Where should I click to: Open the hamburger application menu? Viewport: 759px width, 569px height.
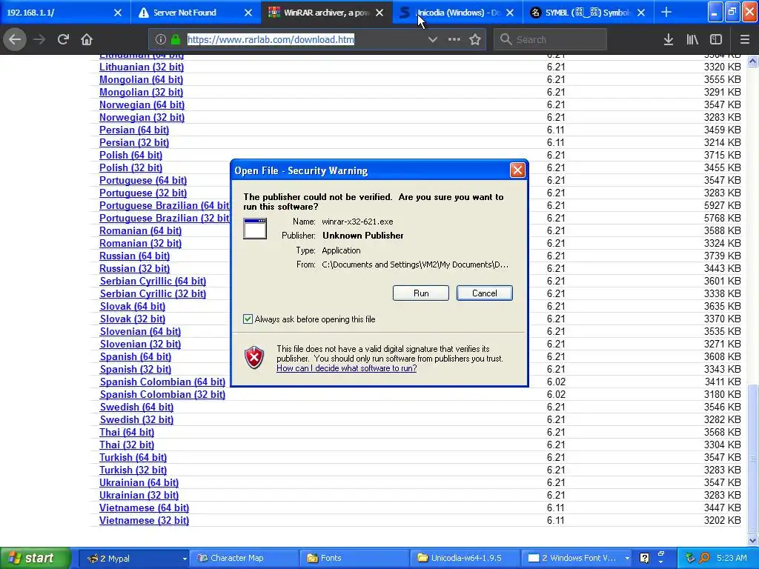(744, 39)
